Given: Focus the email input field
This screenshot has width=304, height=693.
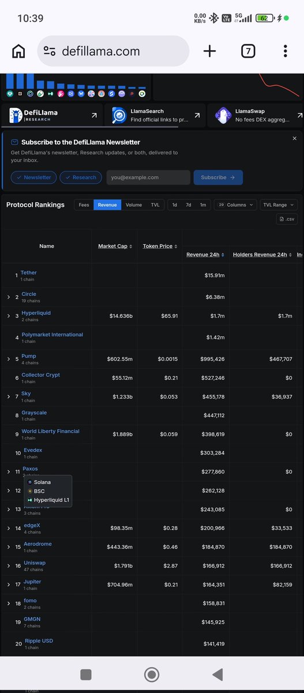Looking at the screenshot, I should point(148,177).
